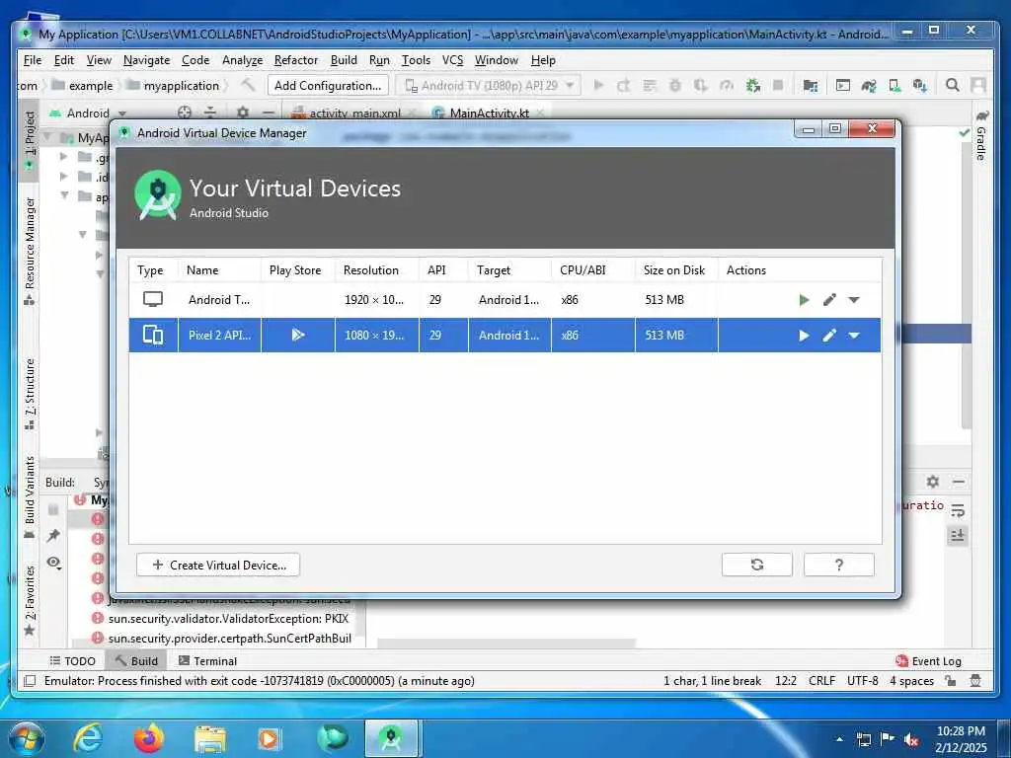Edit the Android TV device configuration
Image resolution: width=1011 pixels, height=758 pixels.
[829, 300]
